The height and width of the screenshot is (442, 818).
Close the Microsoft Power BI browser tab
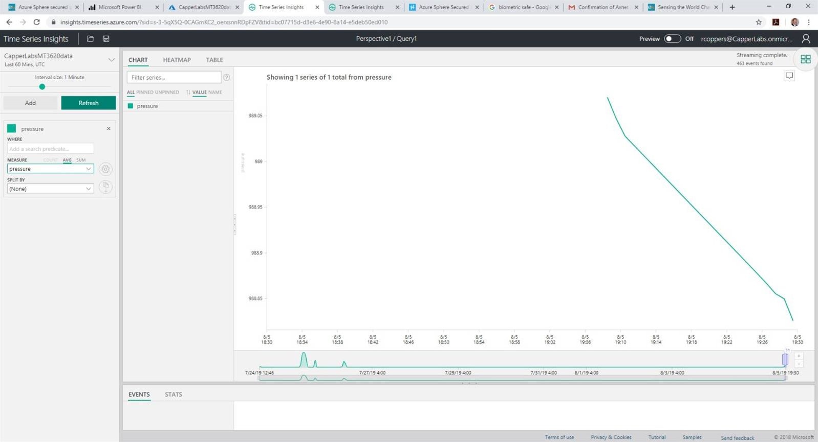point(157,7)
